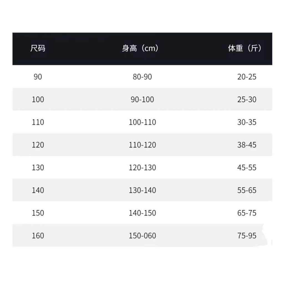
Task: Click the 38-45 weight cell
Action: click(247, 145)
